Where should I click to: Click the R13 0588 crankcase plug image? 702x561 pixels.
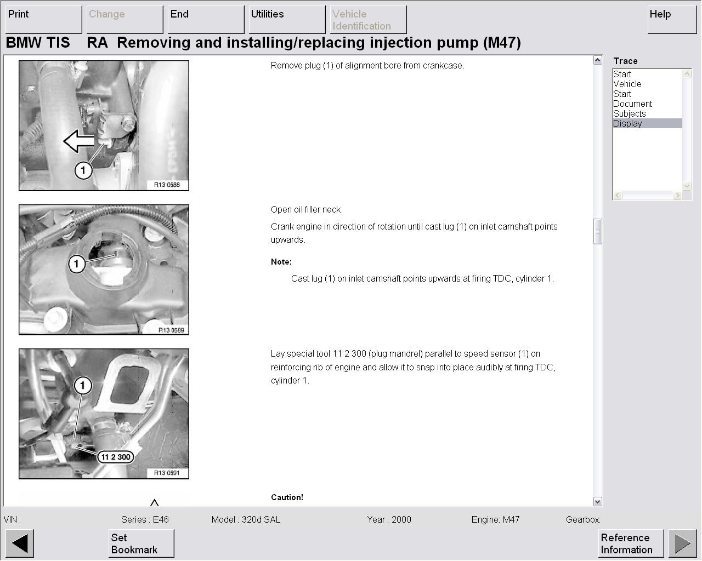[x=104, y=125]
